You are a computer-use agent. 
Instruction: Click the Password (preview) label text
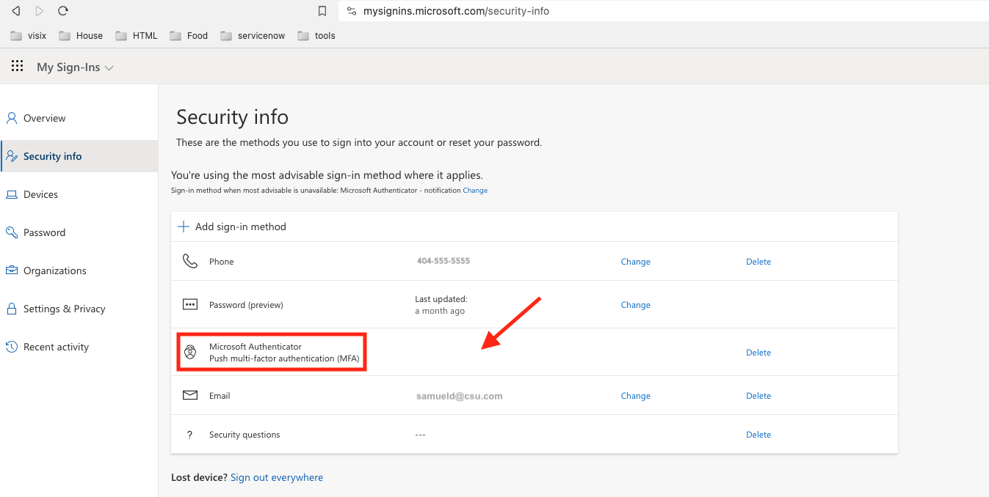click(246, 305)
